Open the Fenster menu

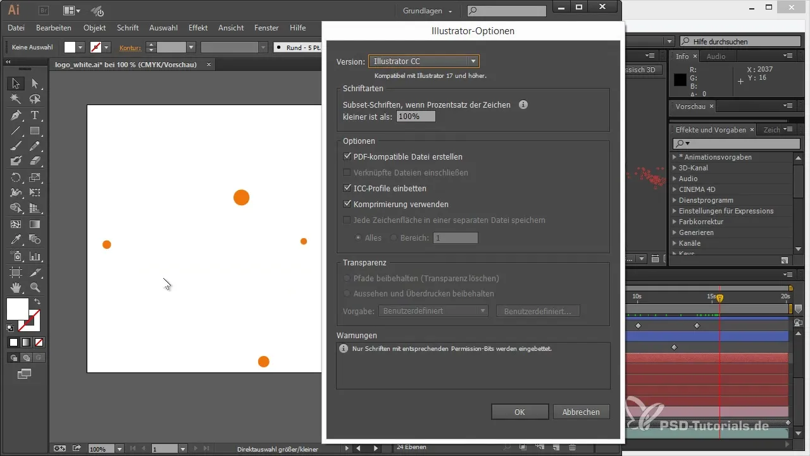coord(266,28)
